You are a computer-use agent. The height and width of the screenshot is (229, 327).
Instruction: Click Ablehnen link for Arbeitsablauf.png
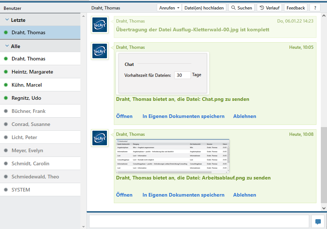[x=244, y=195]
